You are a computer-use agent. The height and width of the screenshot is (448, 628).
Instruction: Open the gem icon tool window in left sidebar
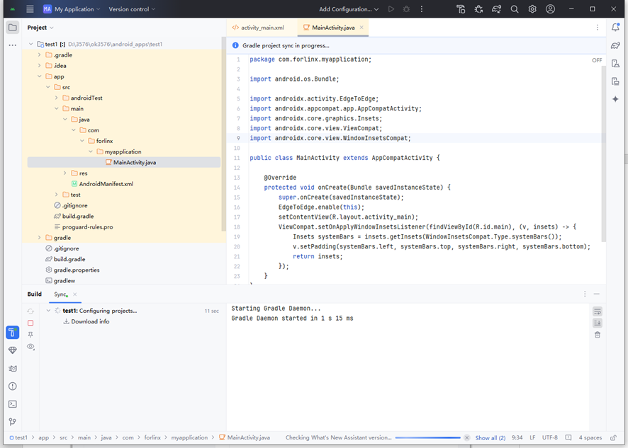[x=13, y=350]
